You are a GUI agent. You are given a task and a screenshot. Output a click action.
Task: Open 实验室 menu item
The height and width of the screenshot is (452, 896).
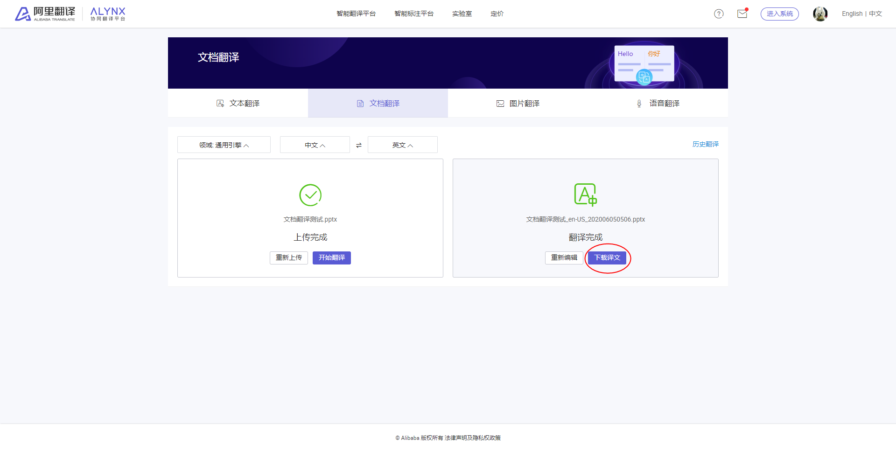click(x=462, y=14)
